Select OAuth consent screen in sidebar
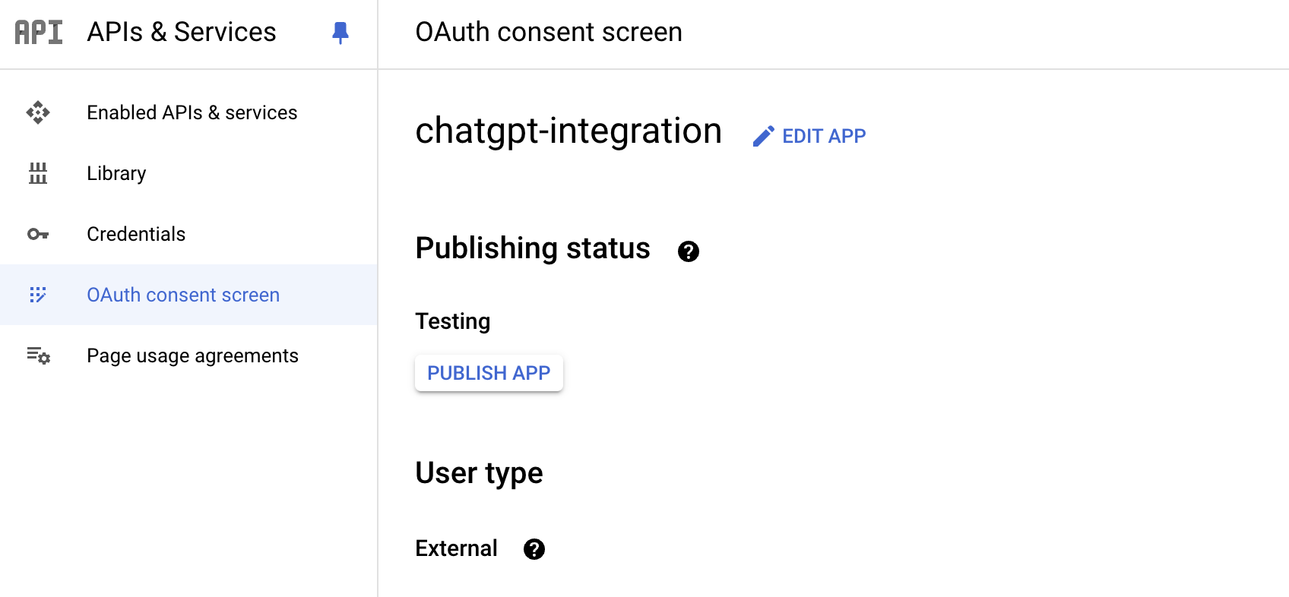This screenshot has width=1289, height=597. click(x=183, y=295)
